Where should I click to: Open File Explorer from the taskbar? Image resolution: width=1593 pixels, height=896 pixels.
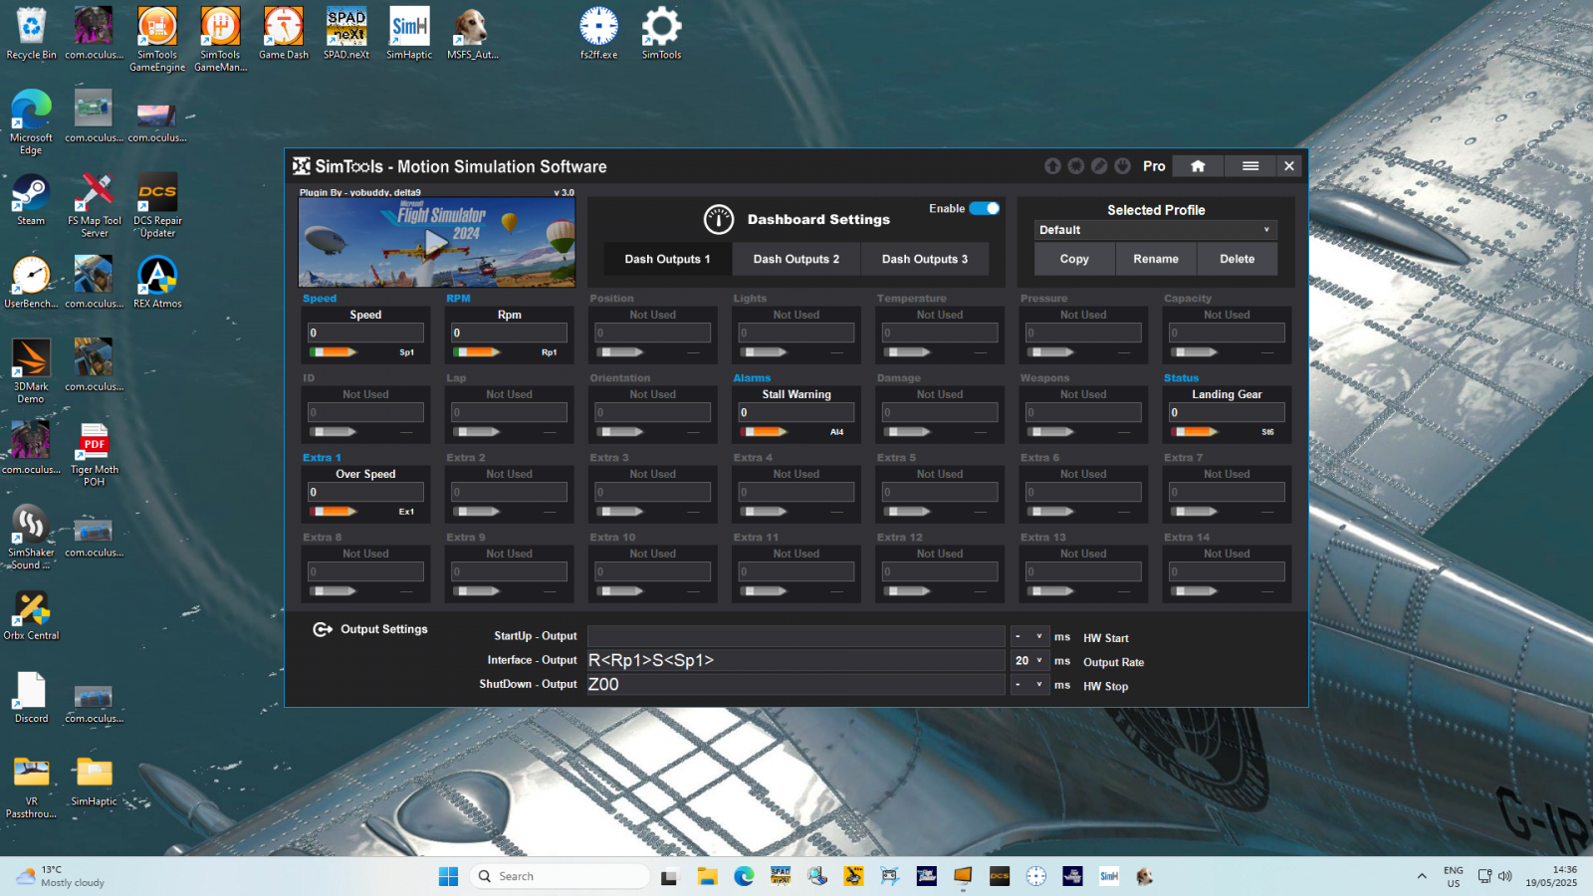click(707, 876)
